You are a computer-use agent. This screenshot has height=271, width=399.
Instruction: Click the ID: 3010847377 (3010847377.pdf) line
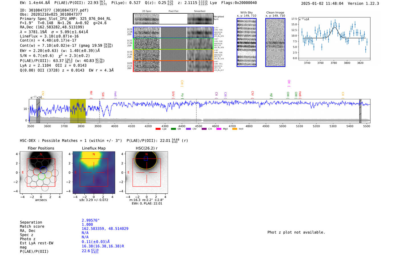click(x=54, y=10)
